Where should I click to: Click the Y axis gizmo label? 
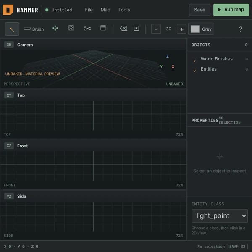click(161, 66)
